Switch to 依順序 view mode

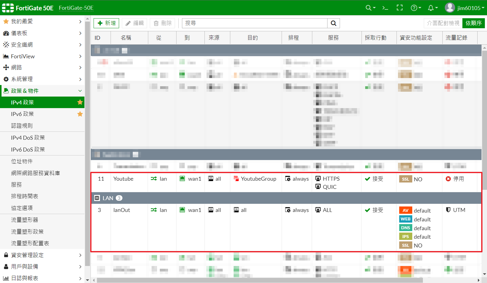tap(473, 23)
